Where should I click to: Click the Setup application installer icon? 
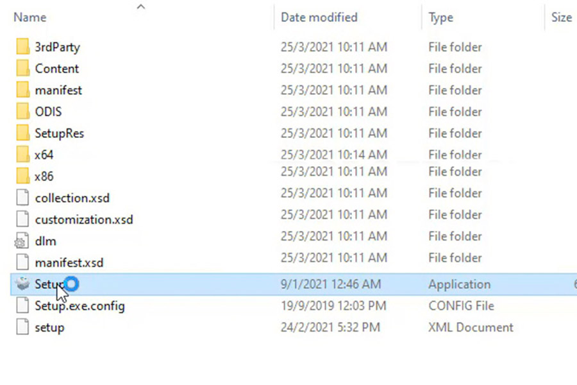click(x=22, y=284)
